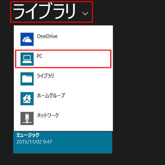
Task: Select the ネットワーク label
Action: pos(48,115)
